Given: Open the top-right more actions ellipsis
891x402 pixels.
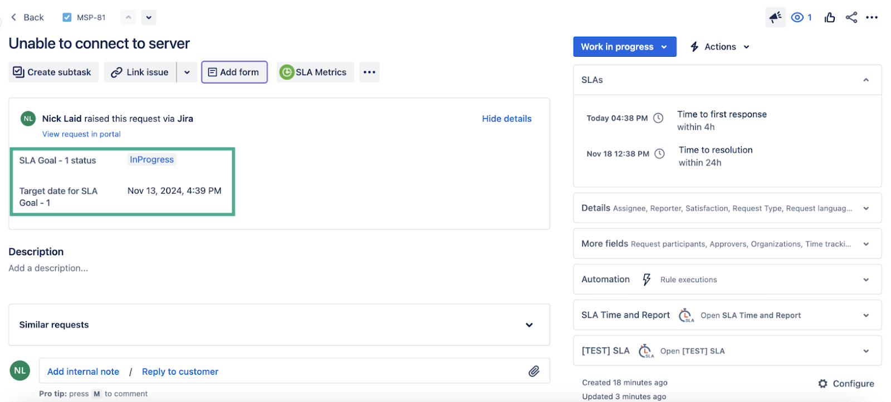Looking at the screenshot, I should pyautogui.click(x=872, y=18).
